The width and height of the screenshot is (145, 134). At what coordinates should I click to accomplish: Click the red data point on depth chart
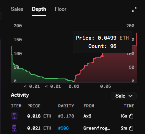point(102,56)
